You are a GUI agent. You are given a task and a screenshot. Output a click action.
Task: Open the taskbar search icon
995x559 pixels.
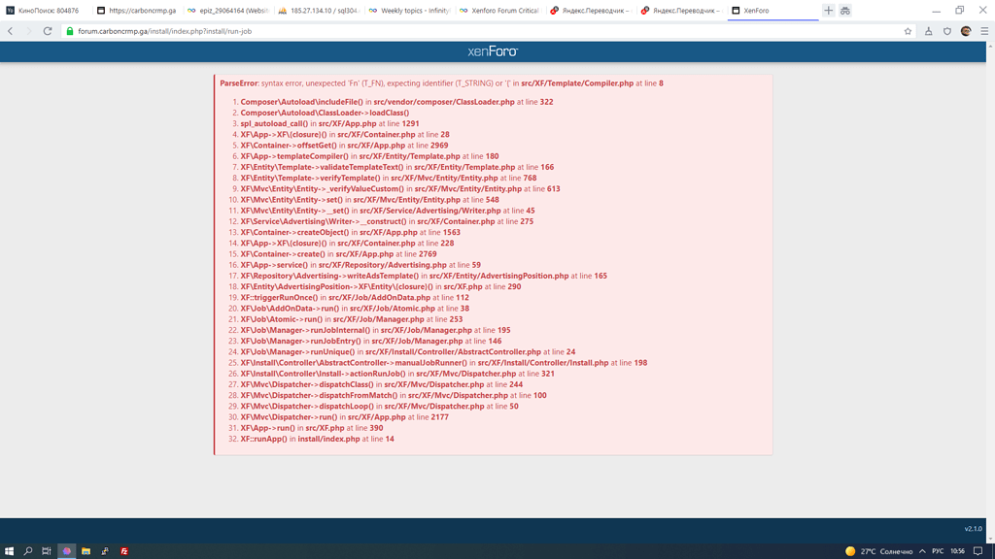28,551
